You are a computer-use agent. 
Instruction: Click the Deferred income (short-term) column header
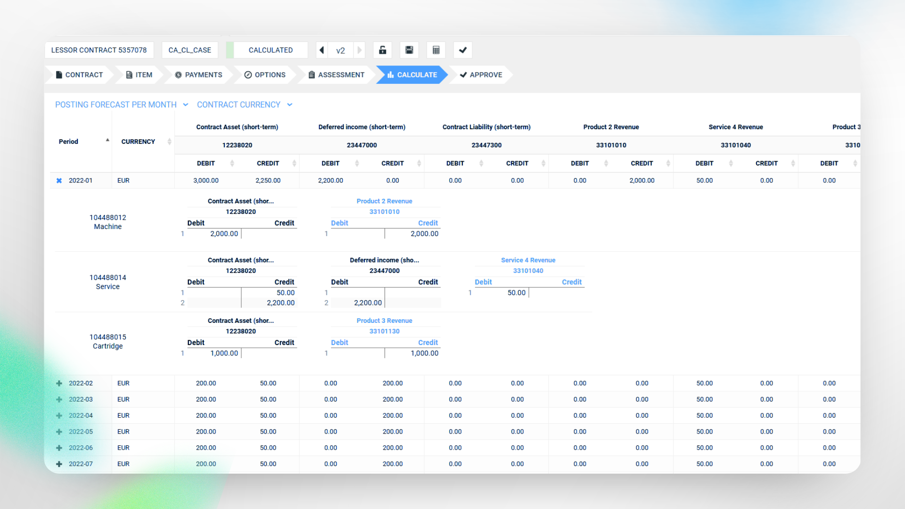(362, 127)
